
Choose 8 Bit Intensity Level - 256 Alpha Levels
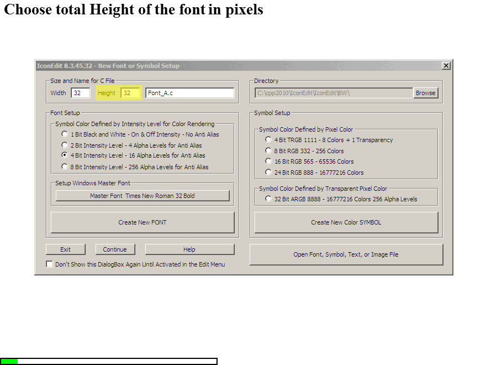(65, 166)
